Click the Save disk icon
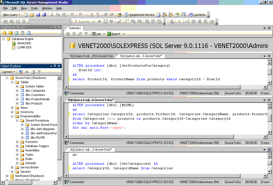The image size is (273, 186). [38, 15]
